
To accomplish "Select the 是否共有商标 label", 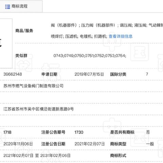I will point(122,132).
